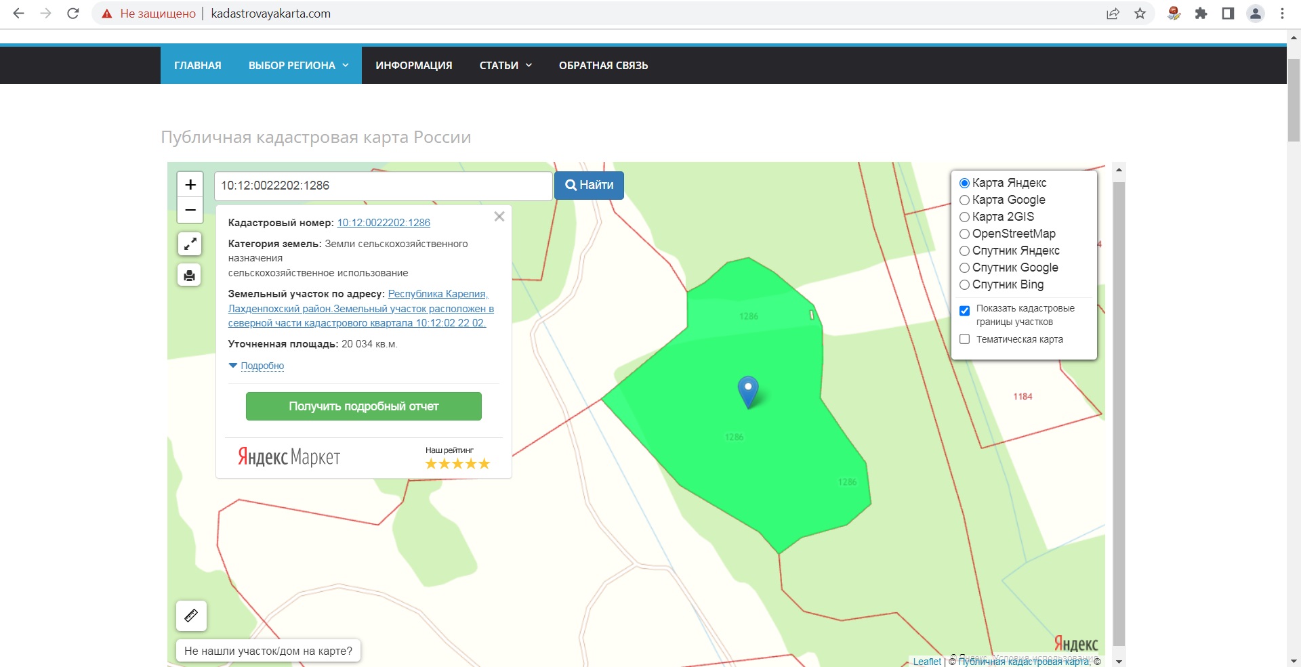
Task: Click the browser address bar URL
Action: (271, 14)
